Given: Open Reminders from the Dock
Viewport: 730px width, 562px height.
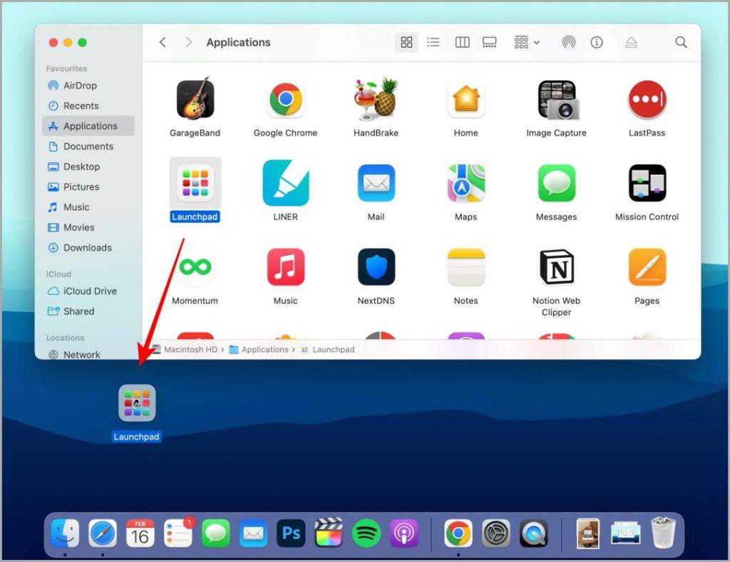Looking at the screenshot, I should click(178, 533).
